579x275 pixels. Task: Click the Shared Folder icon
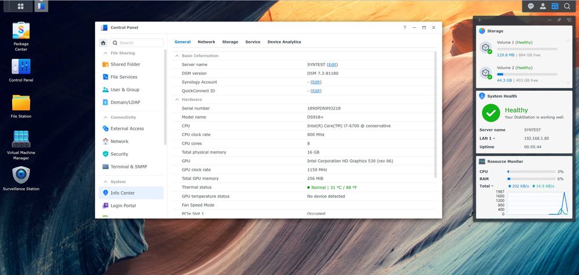pyautogui.click(x=105, y=64)
